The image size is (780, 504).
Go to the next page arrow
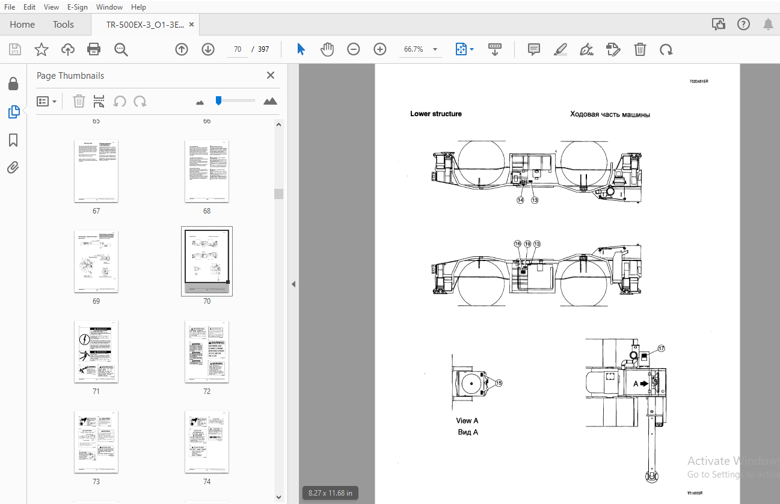click(208, 49)
